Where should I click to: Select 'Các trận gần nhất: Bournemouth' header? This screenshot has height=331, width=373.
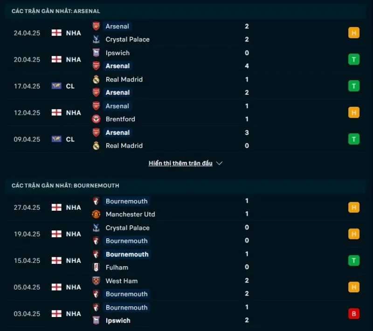click(x=65, y=186)
